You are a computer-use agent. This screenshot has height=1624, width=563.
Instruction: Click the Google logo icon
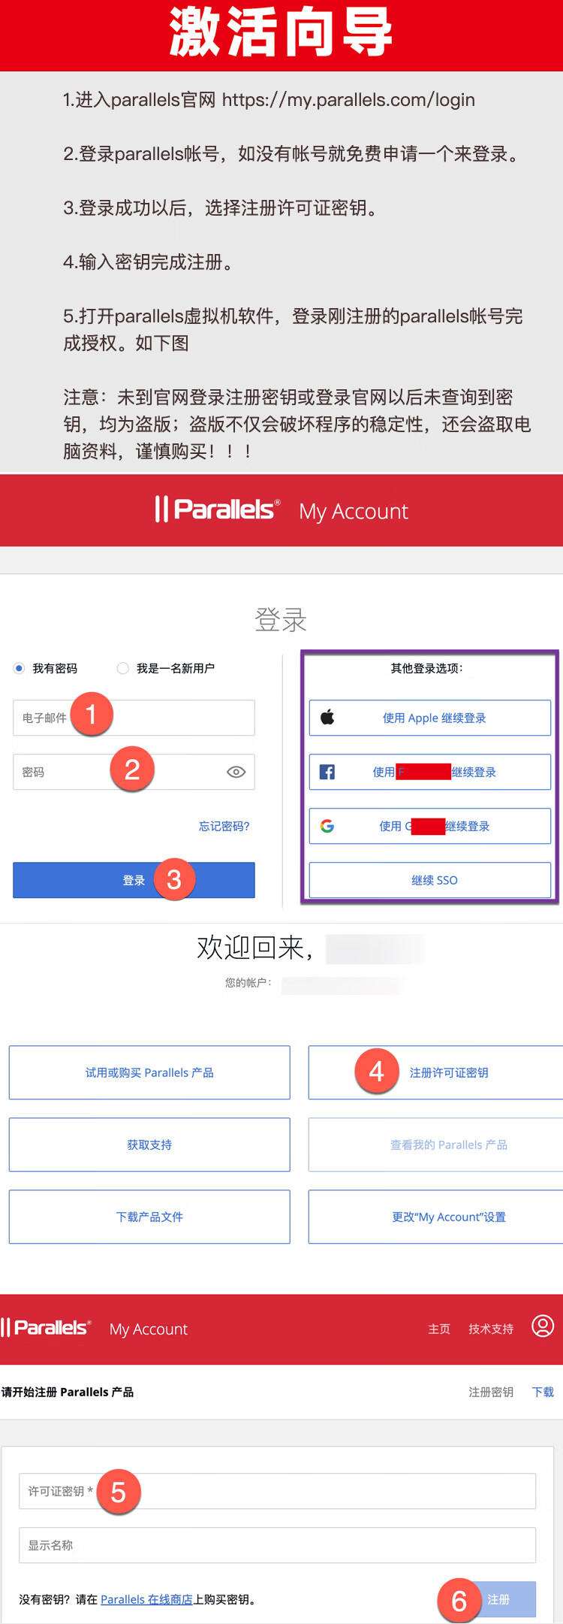point(327,826)
